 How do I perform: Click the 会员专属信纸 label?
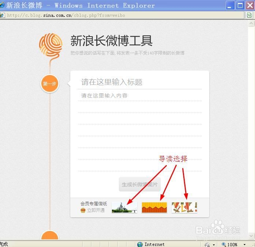click(x=94, y=203)
